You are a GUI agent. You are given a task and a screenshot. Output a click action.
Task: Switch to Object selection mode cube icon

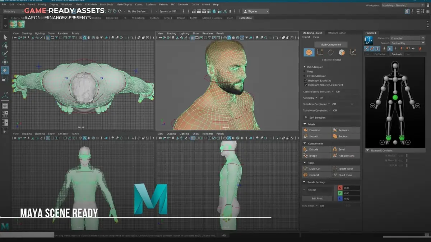pyautogui.click(x=309, y=52)
